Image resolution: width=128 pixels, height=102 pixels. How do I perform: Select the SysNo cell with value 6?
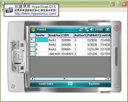coord(42,49)
